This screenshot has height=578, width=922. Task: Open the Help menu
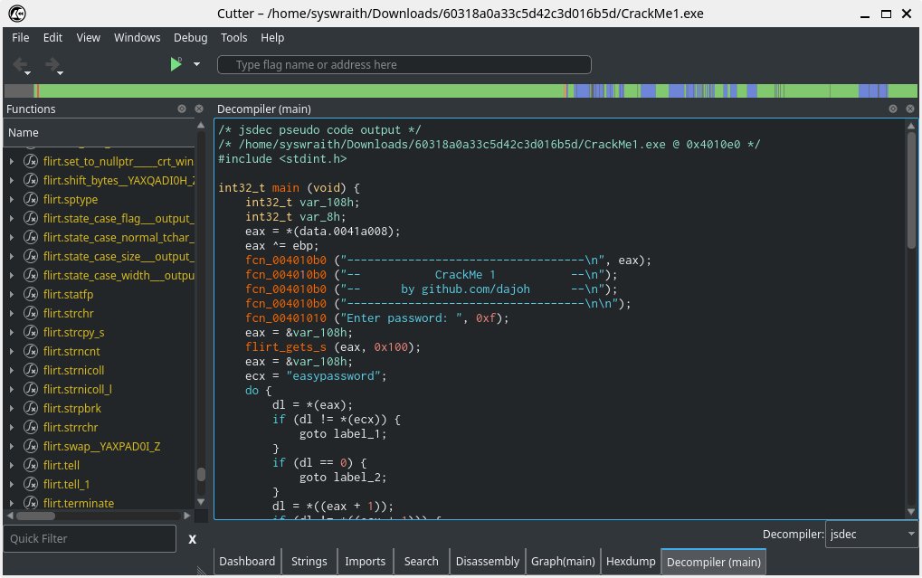click(x=272, y=38)
